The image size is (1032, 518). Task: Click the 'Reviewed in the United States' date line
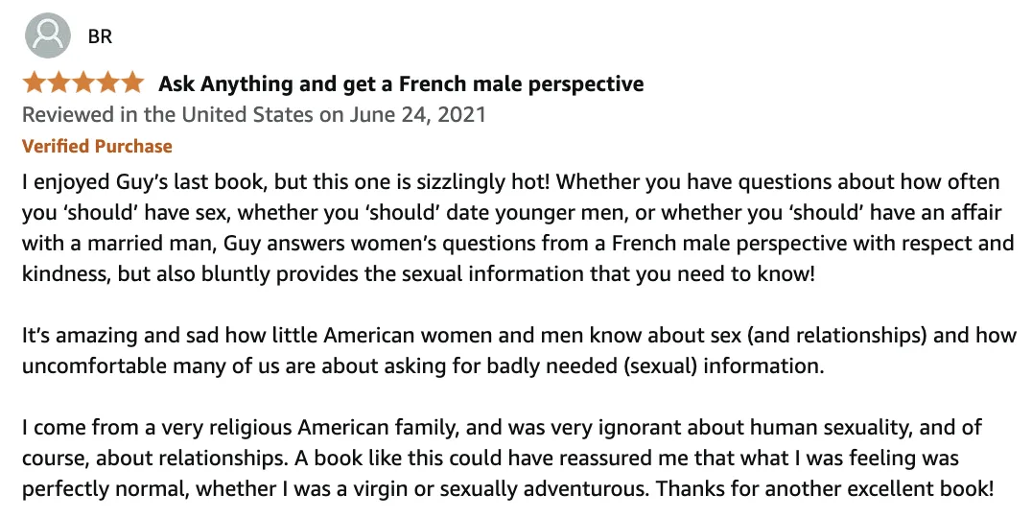(254, 114)
